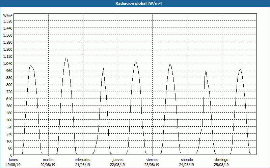Screen dimensions: 270x168
Task: Select the 400 y-axis value
Action: click(x=9, y=120)
